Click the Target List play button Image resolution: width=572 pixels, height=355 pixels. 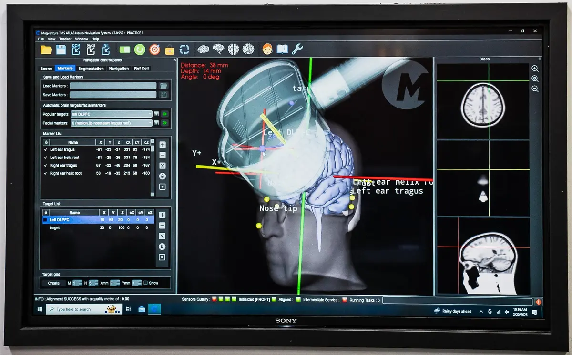tap(162, 257)
